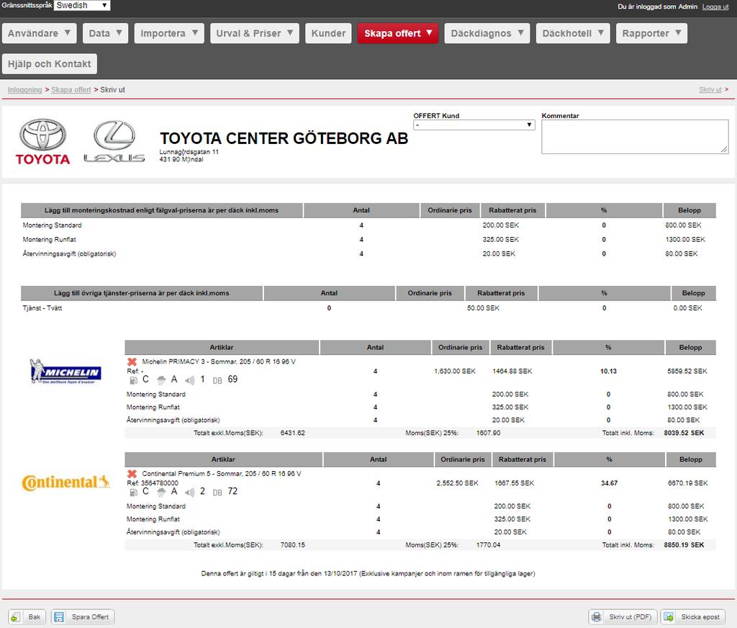Expand the Skapa offert menu
Screen dimensions: 737x628
[x=397, y=33]
